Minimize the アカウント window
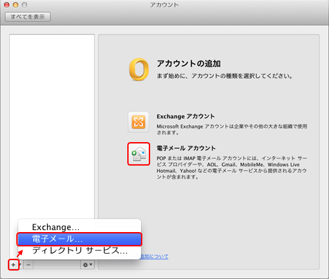 (16, 5)
